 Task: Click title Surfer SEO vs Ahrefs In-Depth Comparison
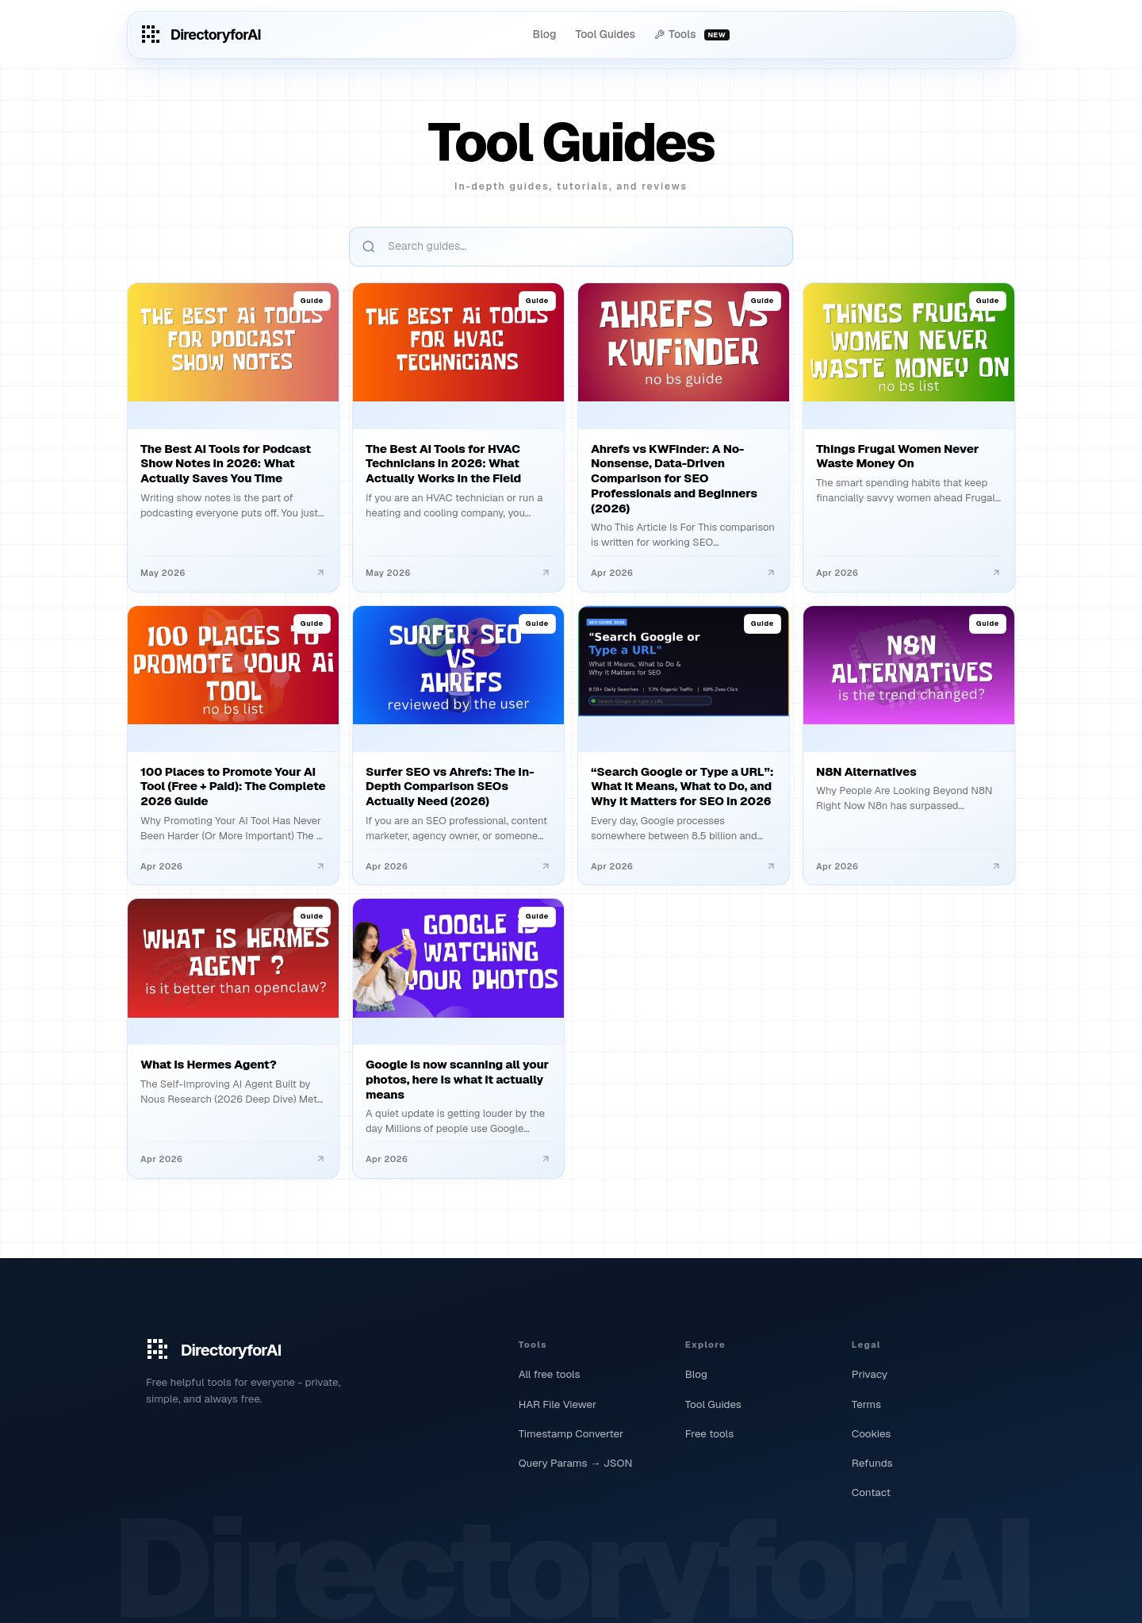click(x=450, y=786)
